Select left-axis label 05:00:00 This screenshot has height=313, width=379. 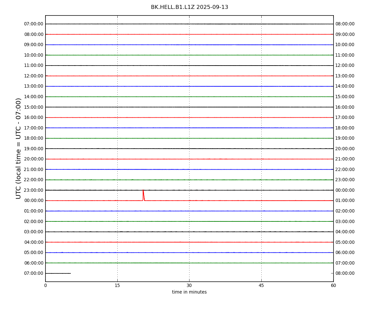tap(34, 253)
